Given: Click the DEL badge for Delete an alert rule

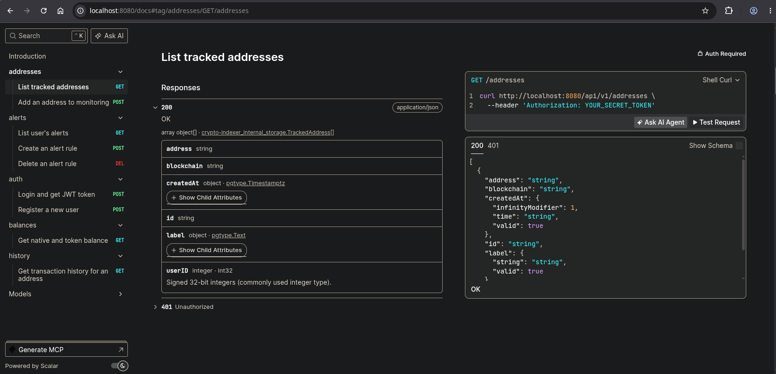Looking at the screenshot, I should (120, 164).
